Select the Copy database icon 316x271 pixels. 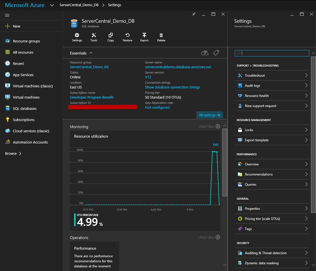click(110, 37)
